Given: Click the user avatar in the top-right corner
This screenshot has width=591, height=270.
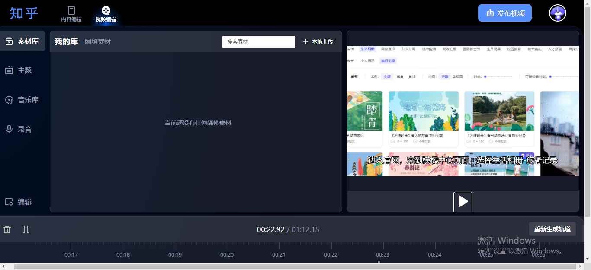Looking at the screenshot, I should click(558, 13).
